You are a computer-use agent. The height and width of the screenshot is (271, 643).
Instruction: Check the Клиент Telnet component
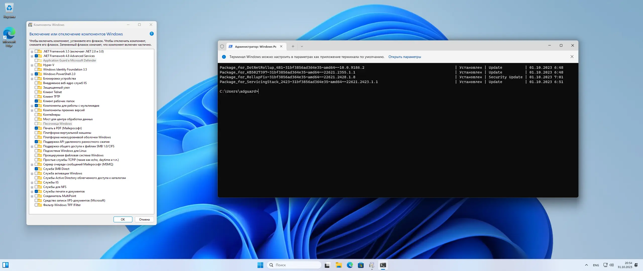coord(36,92)
